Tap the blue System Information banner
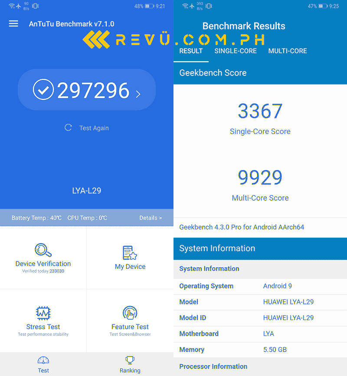The image size is (347, 376). point(260,248)
